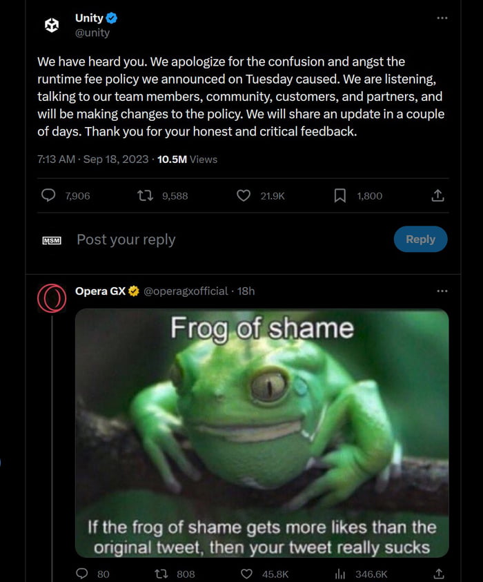Like Unity's apology tweet

click(x=243, y=195)
